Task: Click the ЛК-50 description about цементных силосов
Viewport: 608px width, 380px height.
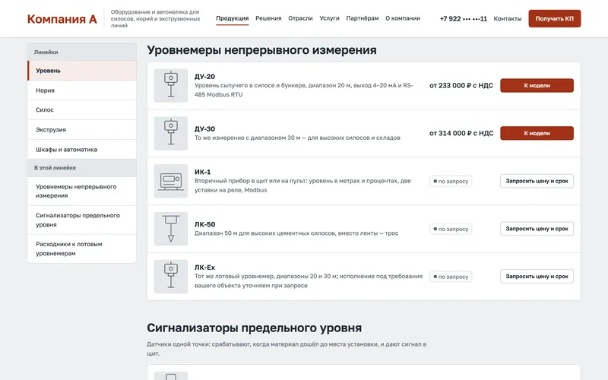Action: (296, 233)
